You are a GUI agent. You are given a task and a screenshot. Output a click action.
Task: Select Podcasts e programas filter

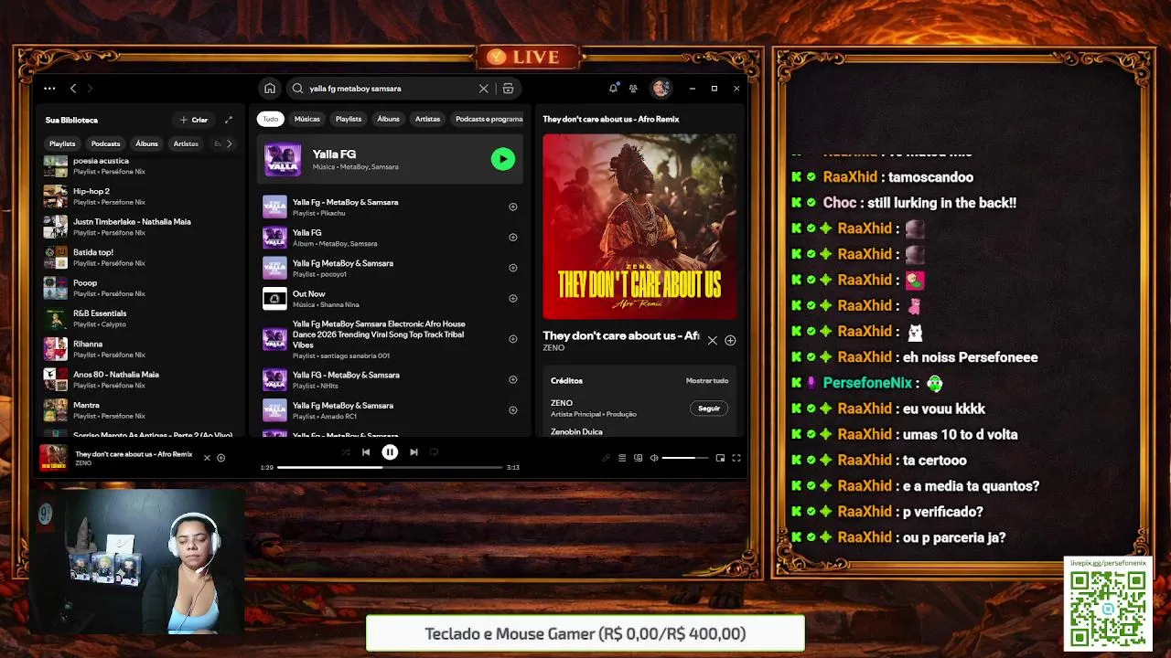point(488,119)
